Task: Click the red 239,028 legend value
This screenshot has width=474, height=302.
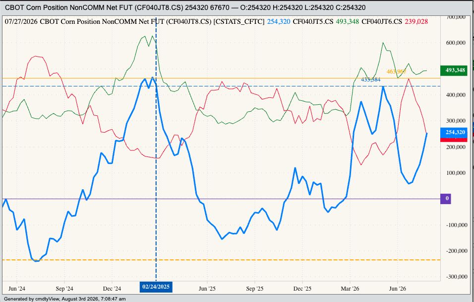Action: [416, 21]
